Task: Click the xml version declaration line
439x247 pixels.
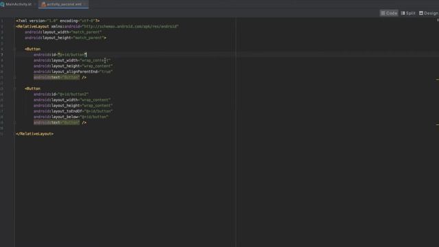Action: [58, 21]
